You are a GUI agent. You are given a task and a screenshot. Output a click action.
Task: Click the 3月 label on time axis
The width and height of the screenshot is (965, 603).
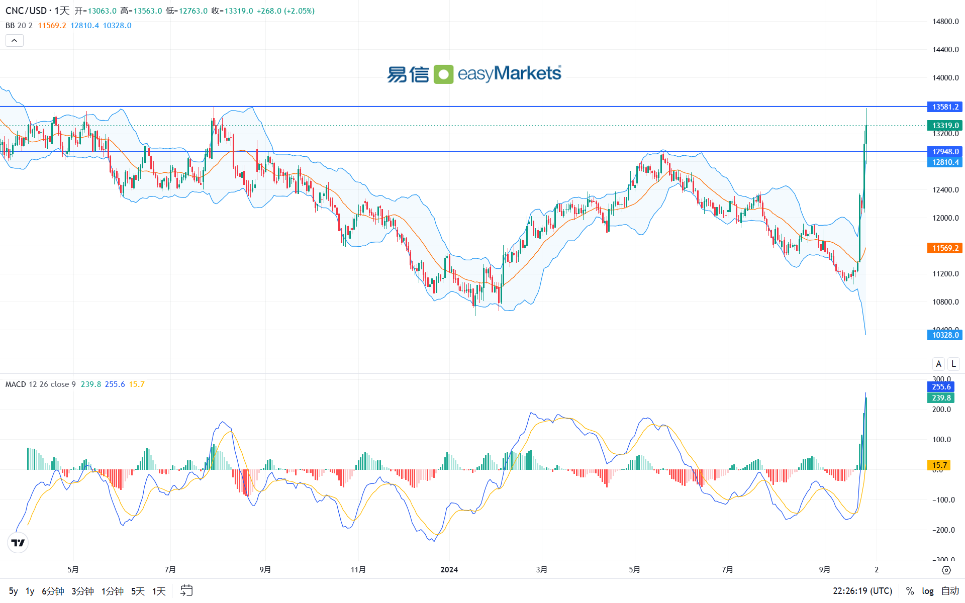tap(542, 570)
